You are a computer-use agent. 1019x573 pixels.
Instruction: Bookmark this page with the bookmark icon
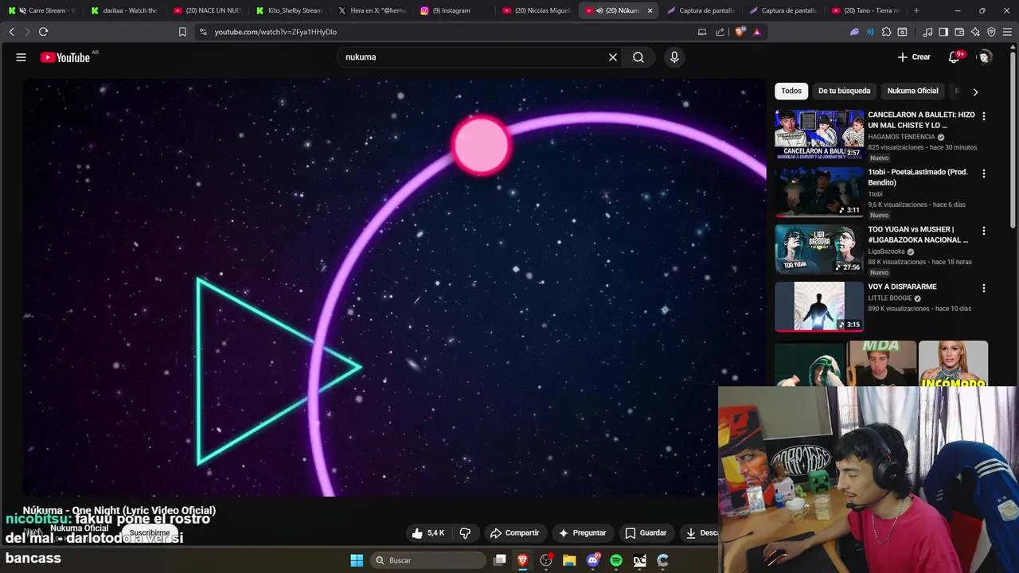click(182, 32)
